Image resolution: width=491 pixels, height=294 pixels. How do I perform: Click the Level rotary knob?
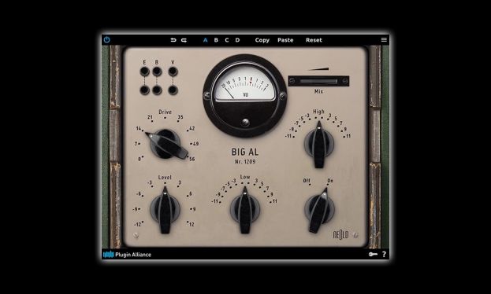tap(165, 210)
